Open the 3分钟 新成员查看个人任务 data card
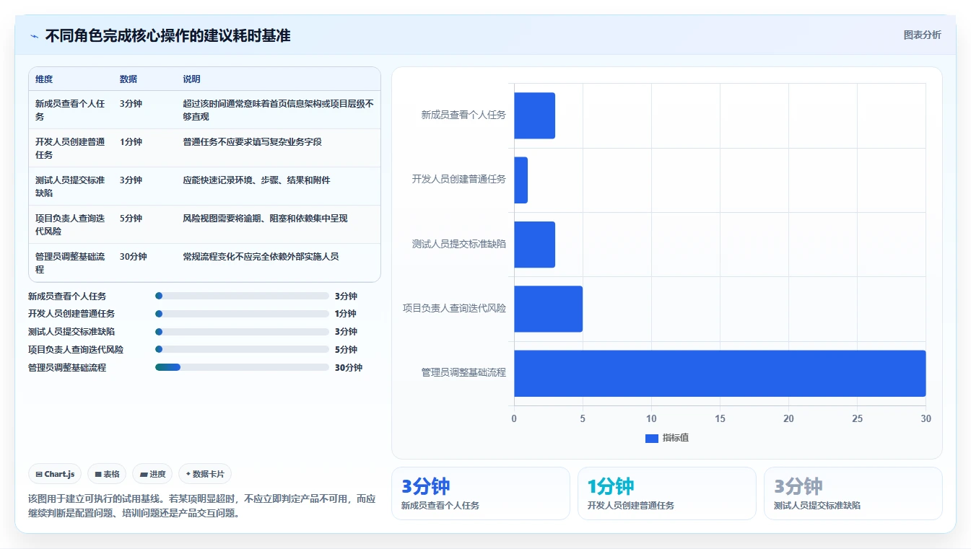The width and height of the screenshot is (971, 549). pos(481,493)
